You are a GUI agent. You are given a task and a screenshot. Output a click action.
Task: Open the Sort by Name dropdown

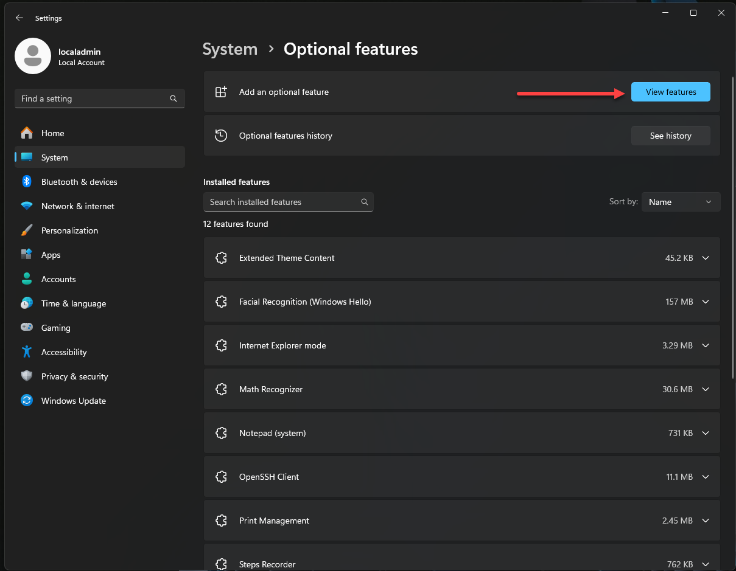pyautogui.click(x=681, y=202)
